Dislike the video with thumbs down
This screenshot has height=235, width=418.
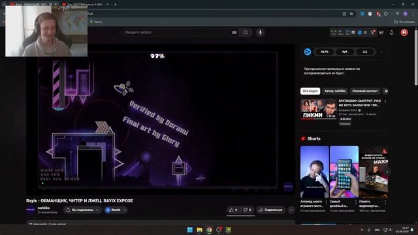coord(247,210)
